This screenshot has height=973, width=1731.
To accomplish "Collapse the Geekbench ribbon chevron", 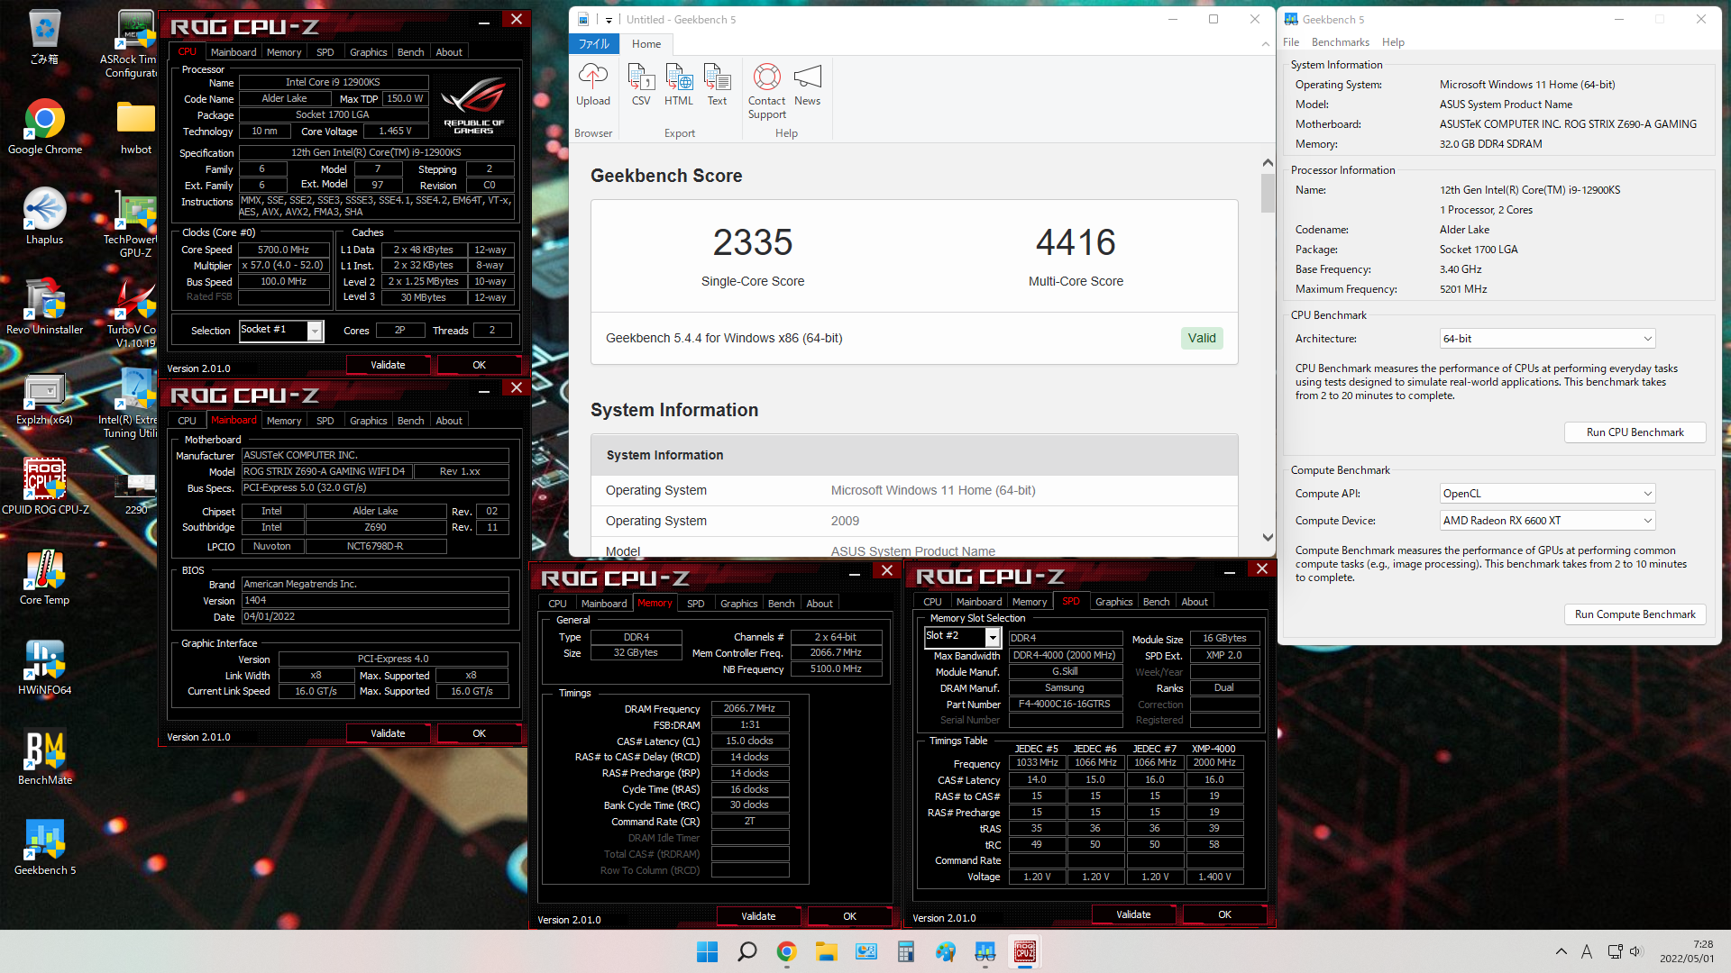I will (x=1265, y=44).
